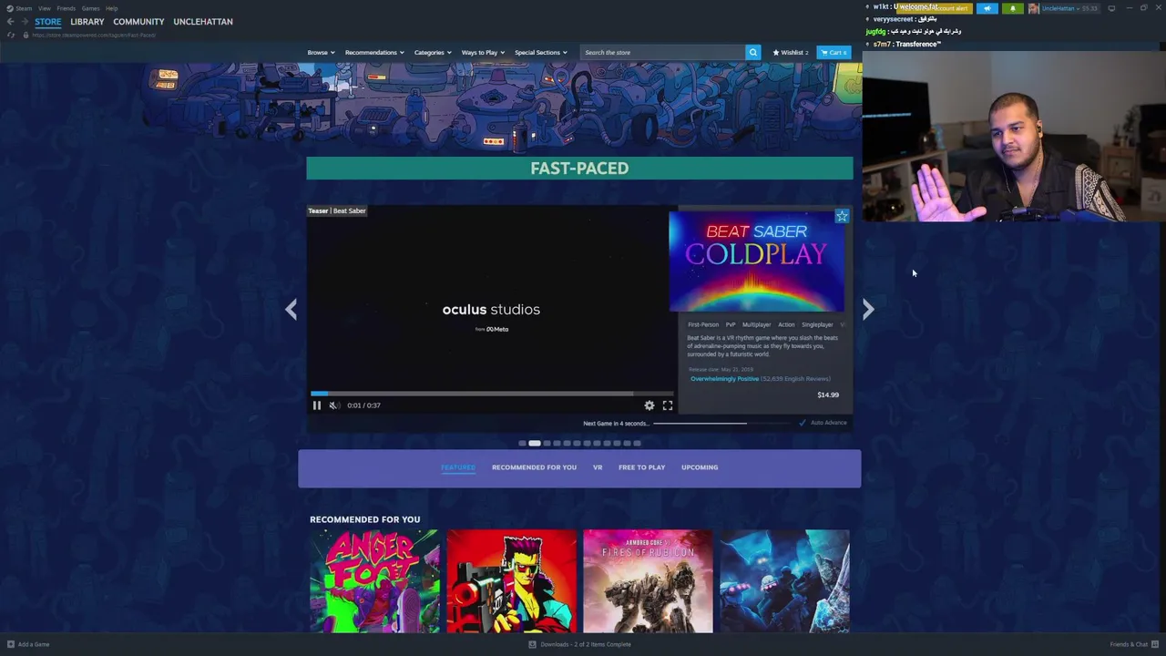Viewport: 1166px width, 656px height.
Task: Open the Beat Saber Coldplay capsule image
Action: point(757,261)
